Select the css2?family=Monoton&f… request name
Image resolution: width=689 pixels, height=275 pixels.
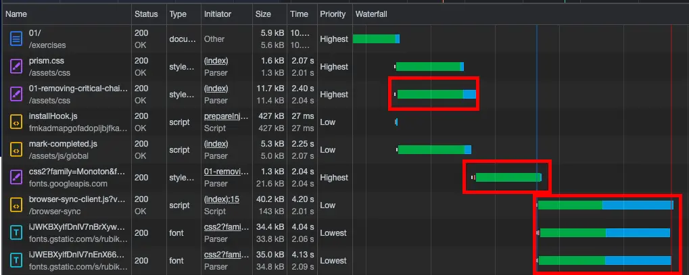click(77, 172)
